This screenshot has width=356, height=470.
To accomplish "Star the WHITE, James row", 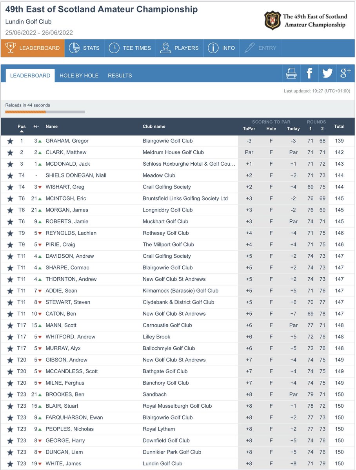I will click(10, 464).
